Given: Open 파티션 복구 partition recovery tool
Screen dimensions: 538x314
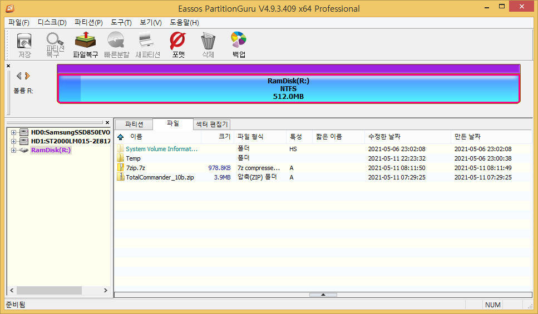Looking at the screenshot, I should click(x=55, y=44).
